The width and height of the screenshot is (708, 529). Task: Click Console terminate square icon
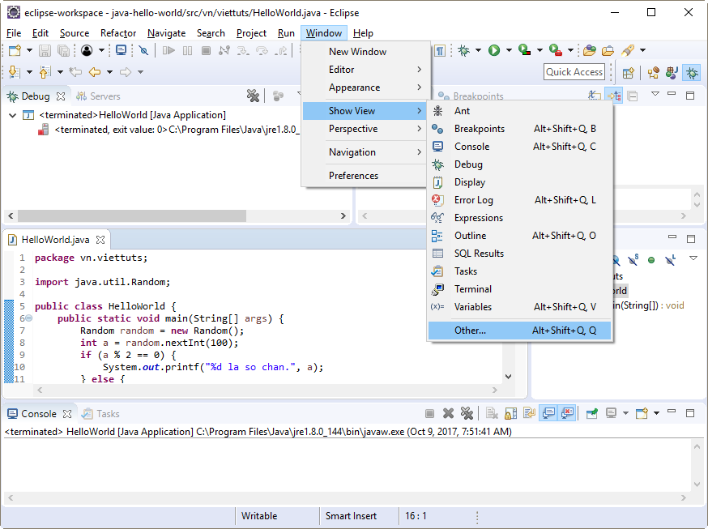coord(430,413)
